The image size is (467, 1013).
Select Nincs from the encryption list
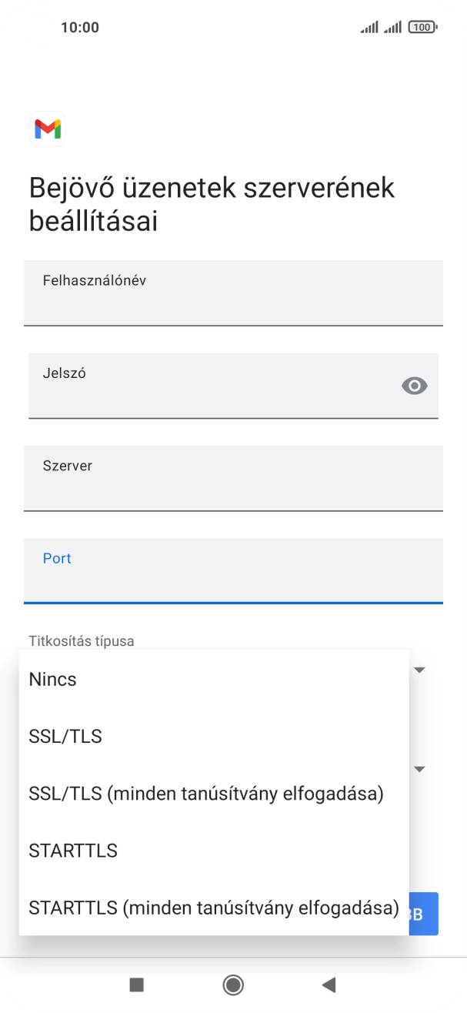click(x=52, y=679)
